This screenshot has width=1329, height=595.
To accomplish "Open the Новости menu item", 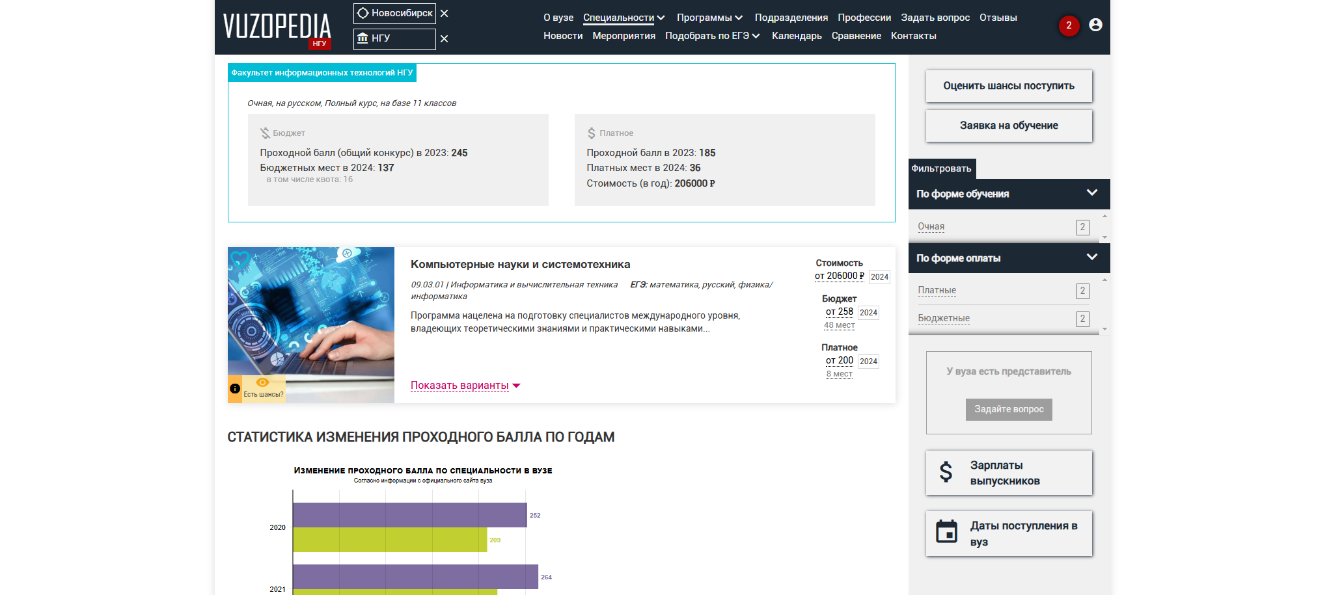I will pos(563,36).
